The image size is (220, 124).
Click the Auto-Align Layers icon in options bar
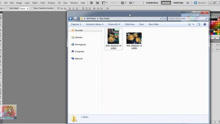(108, 8)
